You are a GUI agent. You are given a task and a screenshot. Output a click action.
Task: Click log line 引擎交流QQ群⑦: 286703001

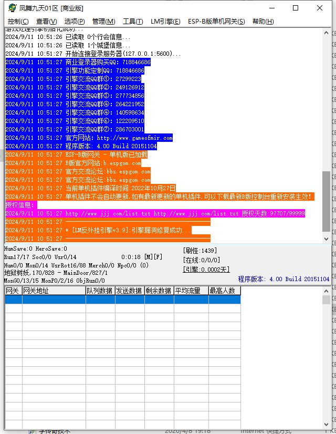point(75,129)
